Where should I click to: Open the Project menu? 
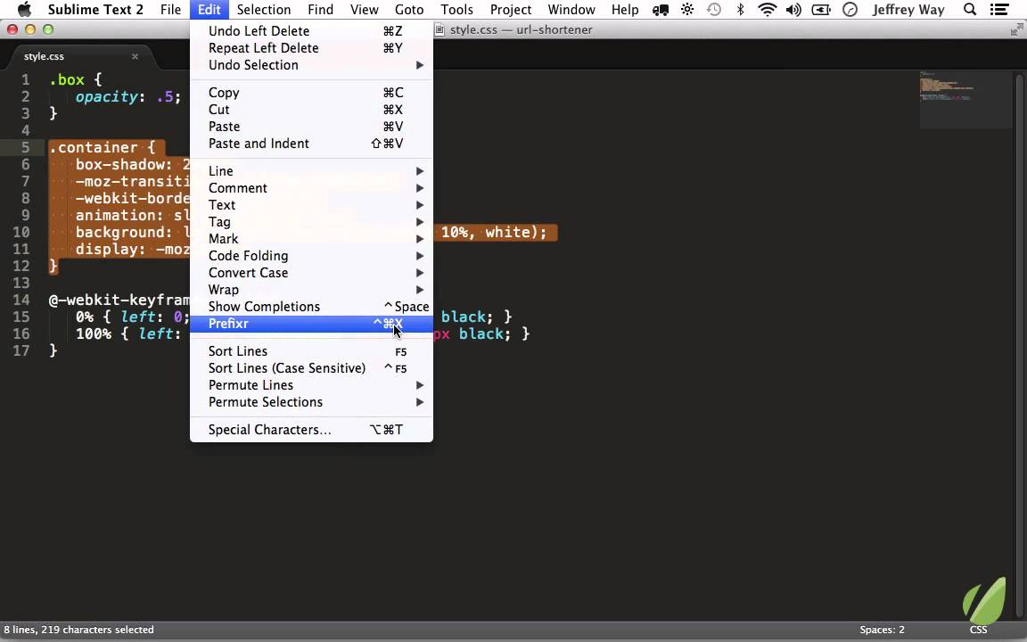coord(511,9)
